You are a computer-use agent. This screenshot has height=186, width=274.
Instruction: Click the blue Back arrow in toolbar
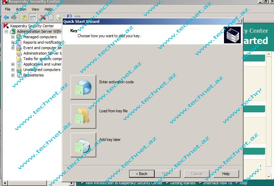[x=6, y=17]
